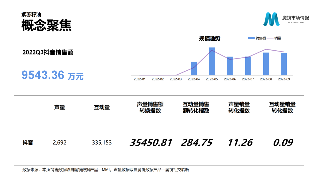Click the 互动量销量转化指数 column header

[x=282, y=107]
